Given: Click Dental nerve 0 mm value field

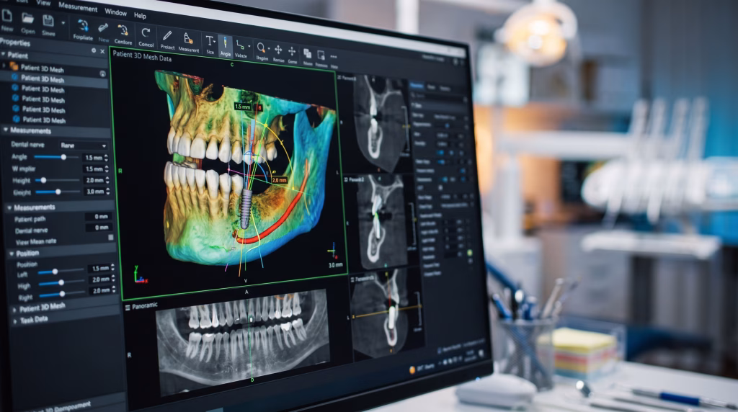Looking at the screenshot, I should click(x=99, y=228).
